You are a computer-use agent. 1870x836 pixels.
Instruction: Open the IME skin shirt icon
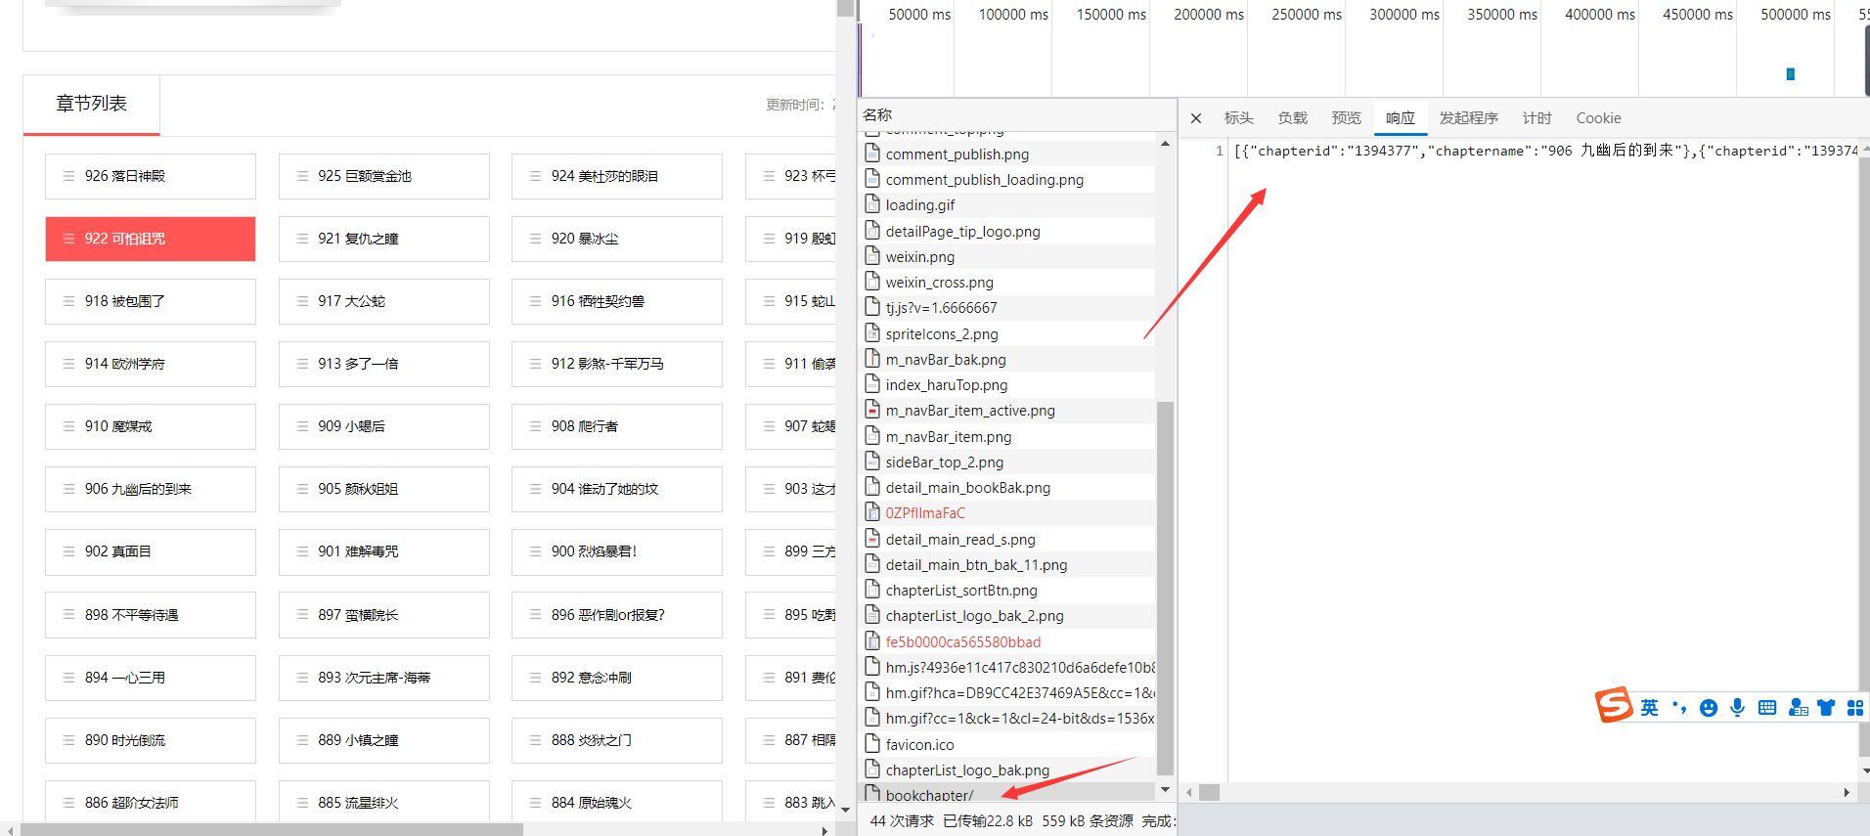tap(1826, 708)
